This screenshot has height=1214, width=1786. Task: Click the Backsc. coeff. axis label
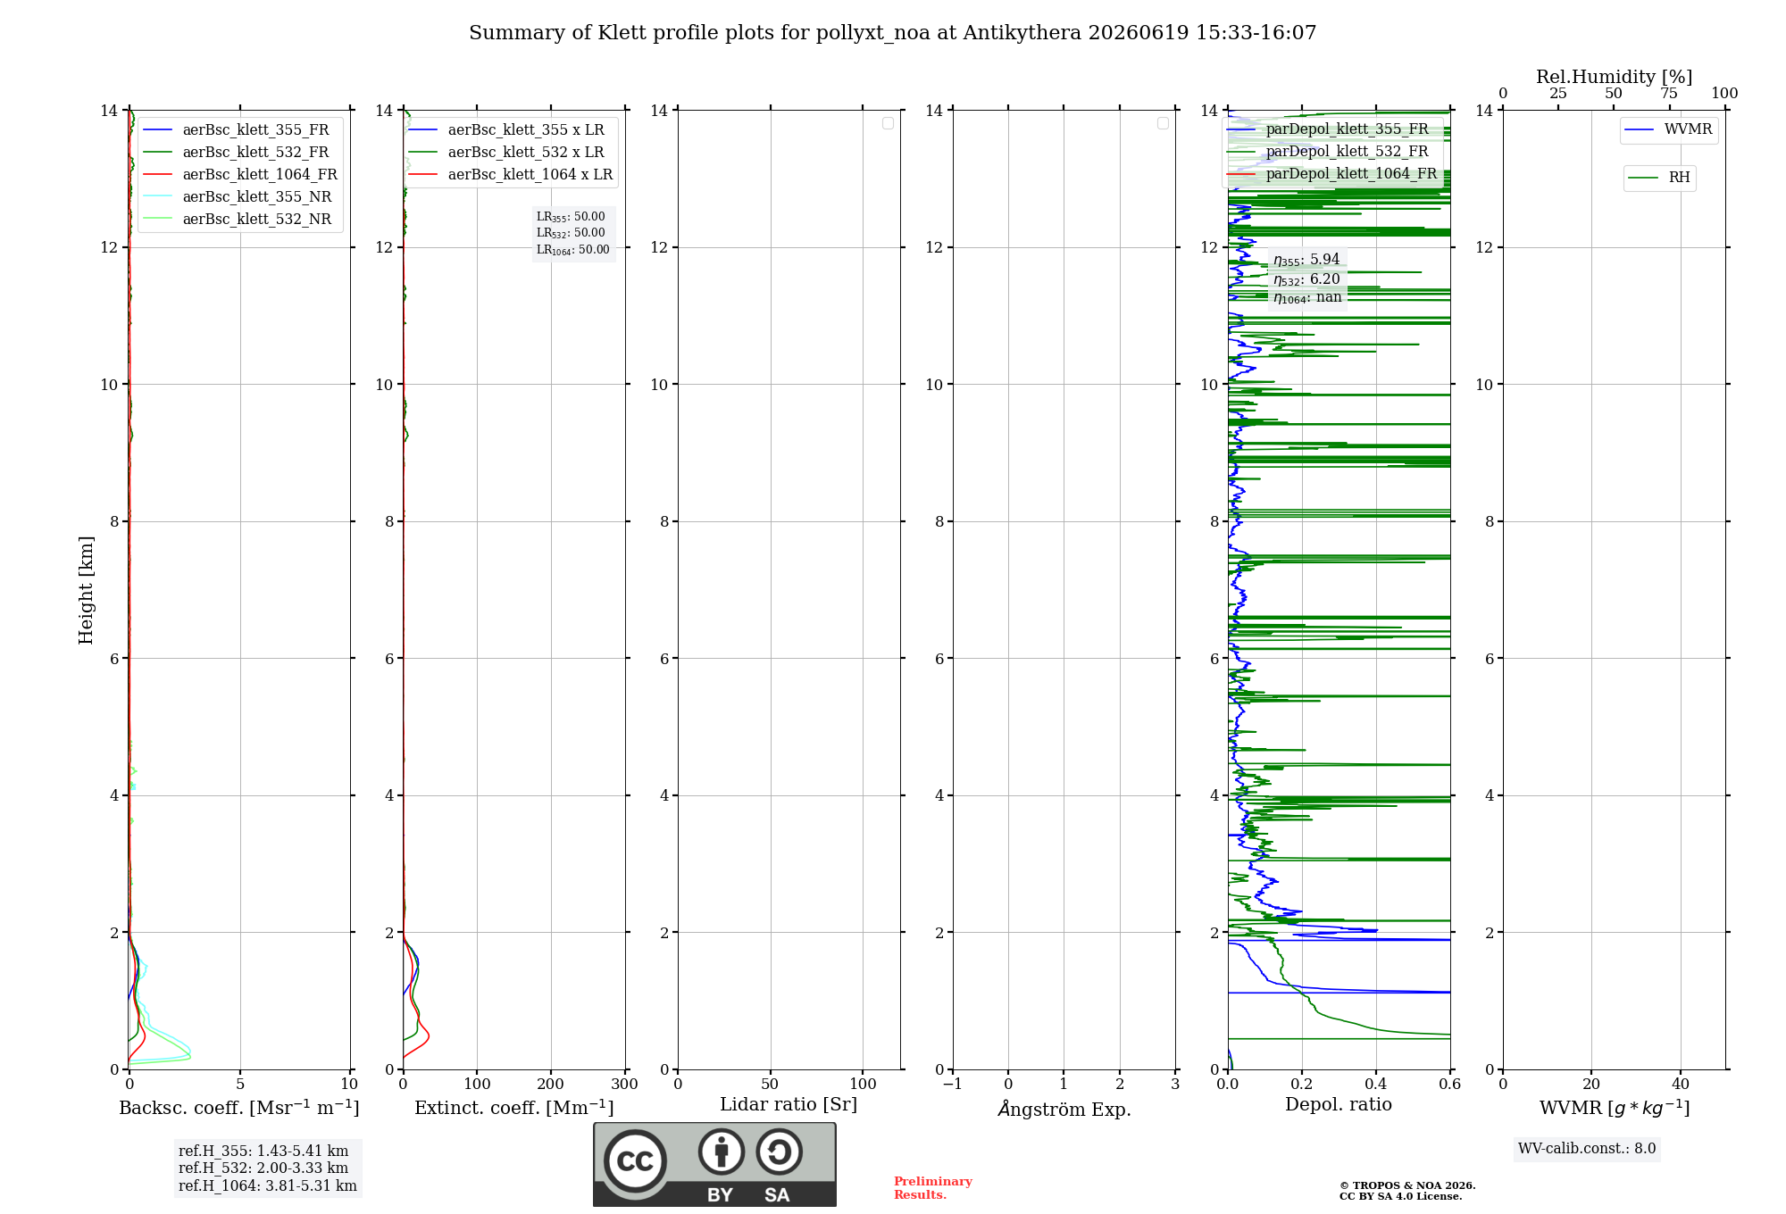239,1108
